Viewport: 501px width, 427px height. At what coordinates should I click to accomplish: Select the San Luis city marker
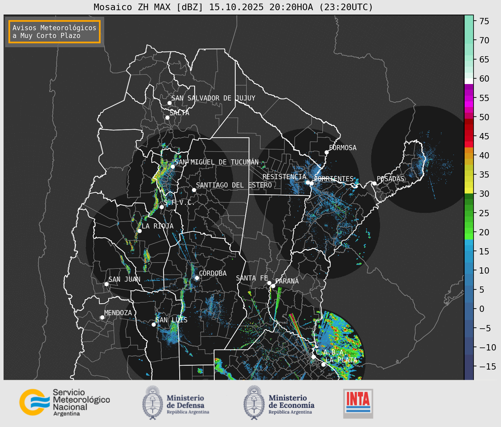click(154, 324)
